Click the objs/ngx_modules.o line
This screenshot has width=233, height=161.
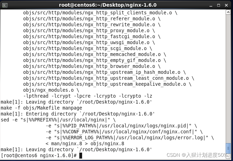[51, 90]
